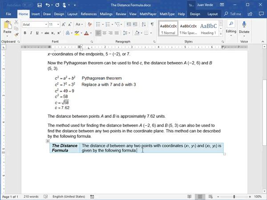Select the Format Painter brush
The image size is (267, 200).
16,35
